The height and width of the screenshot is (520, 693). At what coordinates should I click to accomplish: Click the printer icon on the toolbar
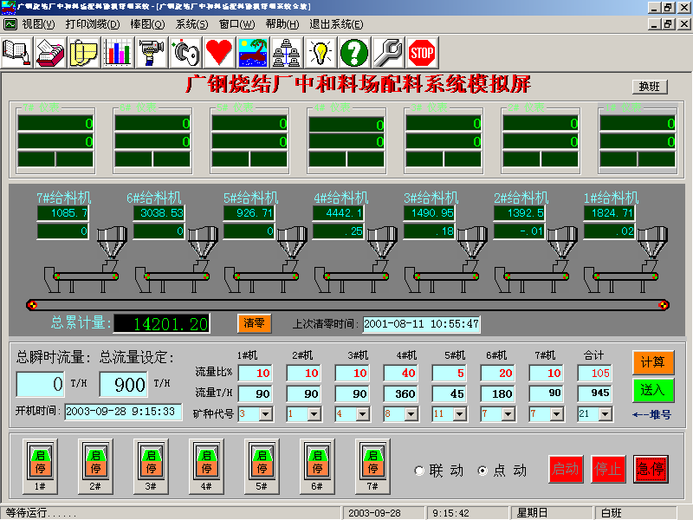(49, 52)
